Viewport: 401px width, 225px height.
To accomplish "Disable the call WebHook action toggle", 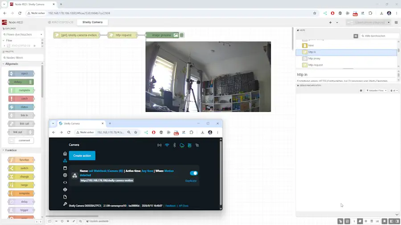I will pos(194,173).
